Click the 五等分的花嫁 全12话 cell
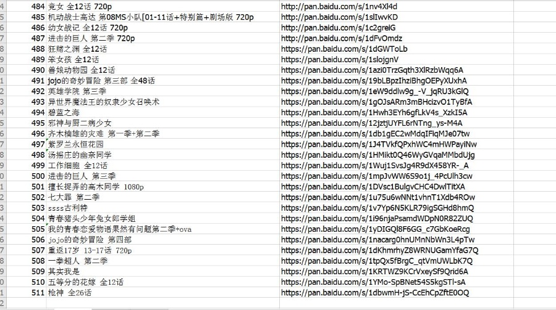This screenshot has width=556, height=310. pos(162,282)
